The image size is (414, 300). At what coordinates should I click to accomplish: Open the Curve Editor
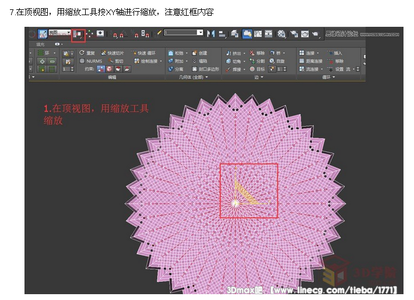point(258,34)
